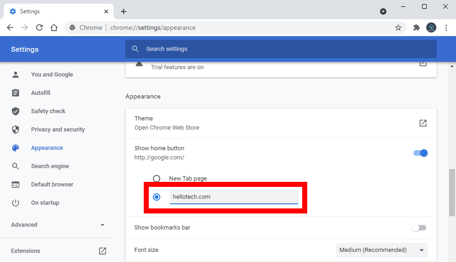Viewport: 456px width, 262px height.
Task: Open the profile avatar menu
Action: tap(431, 27)
